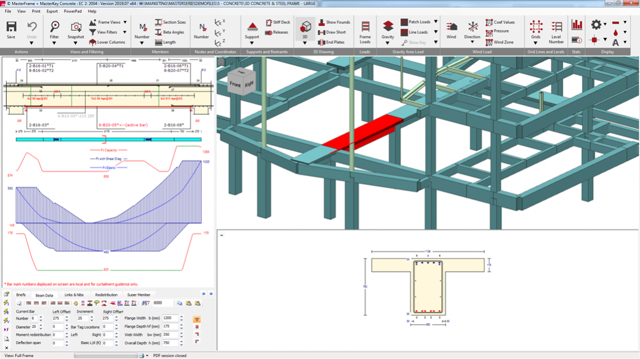The height and width of the screenshot is (359, 640).
Task: Expand the text size A dropdown arrow
Action: [x=625, y=42]
